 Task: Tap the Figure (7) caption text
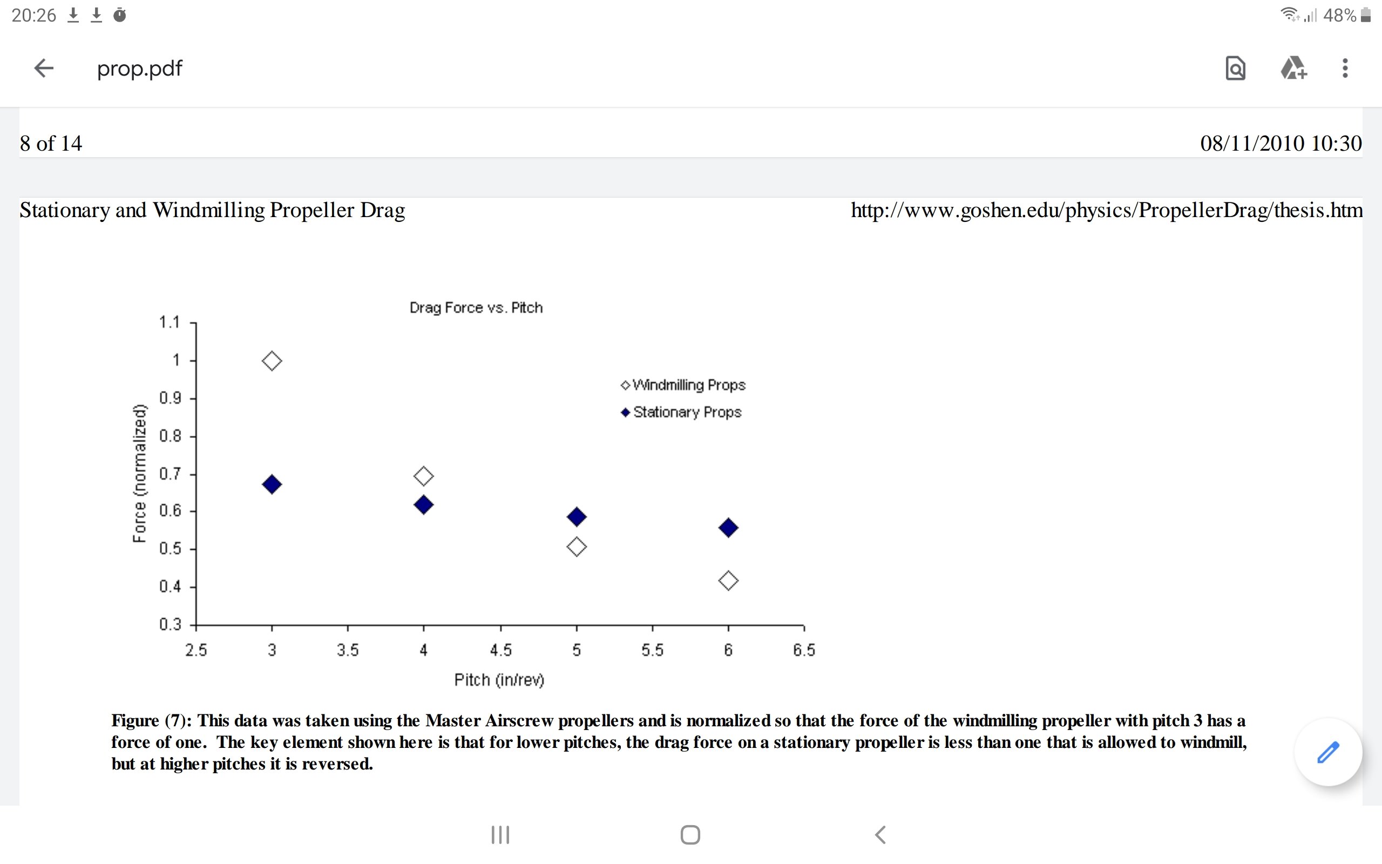click(679, 742)
